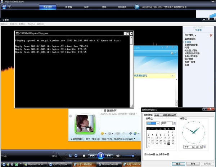Open the ping console system menu icon

click(17, 33)
